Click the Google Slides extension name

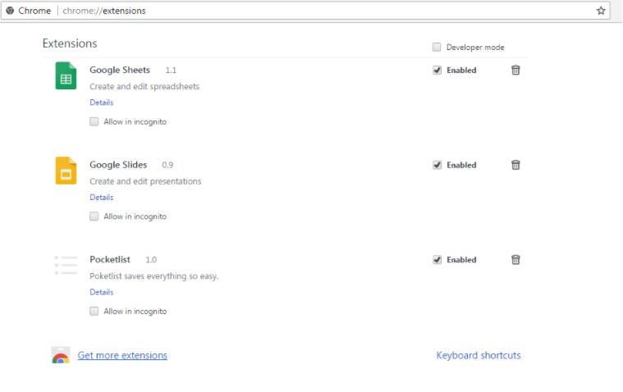pos(118,165)
